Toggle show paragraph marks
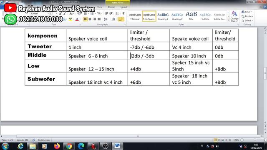 coord(123,14)
